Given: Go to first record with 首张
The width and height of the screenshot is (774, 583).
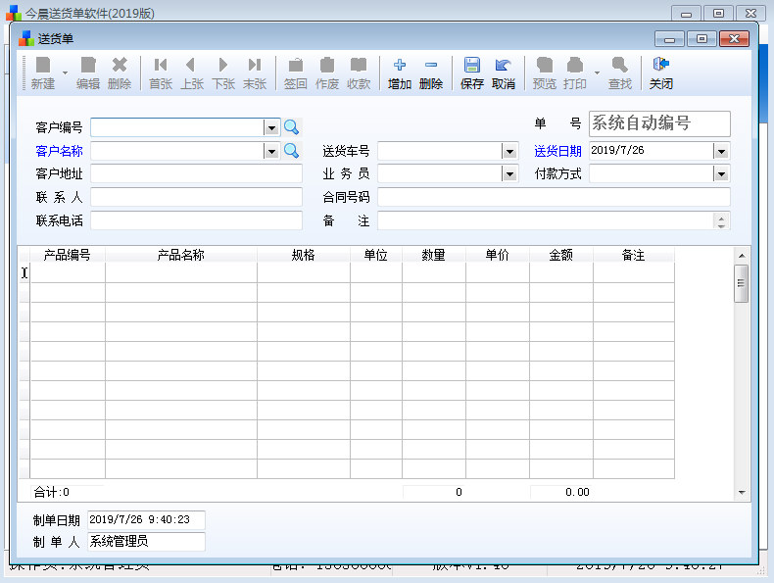Looking at the screenshot, I should pos(161,73).
